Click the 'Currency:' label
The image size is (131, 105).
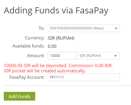point(35,38)
